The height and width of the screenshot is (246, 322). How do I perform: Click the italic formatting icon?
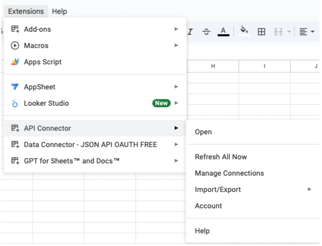tap(190, 32)
